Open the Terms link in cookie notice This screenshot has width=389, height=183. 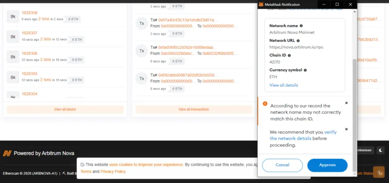point(86,172)
